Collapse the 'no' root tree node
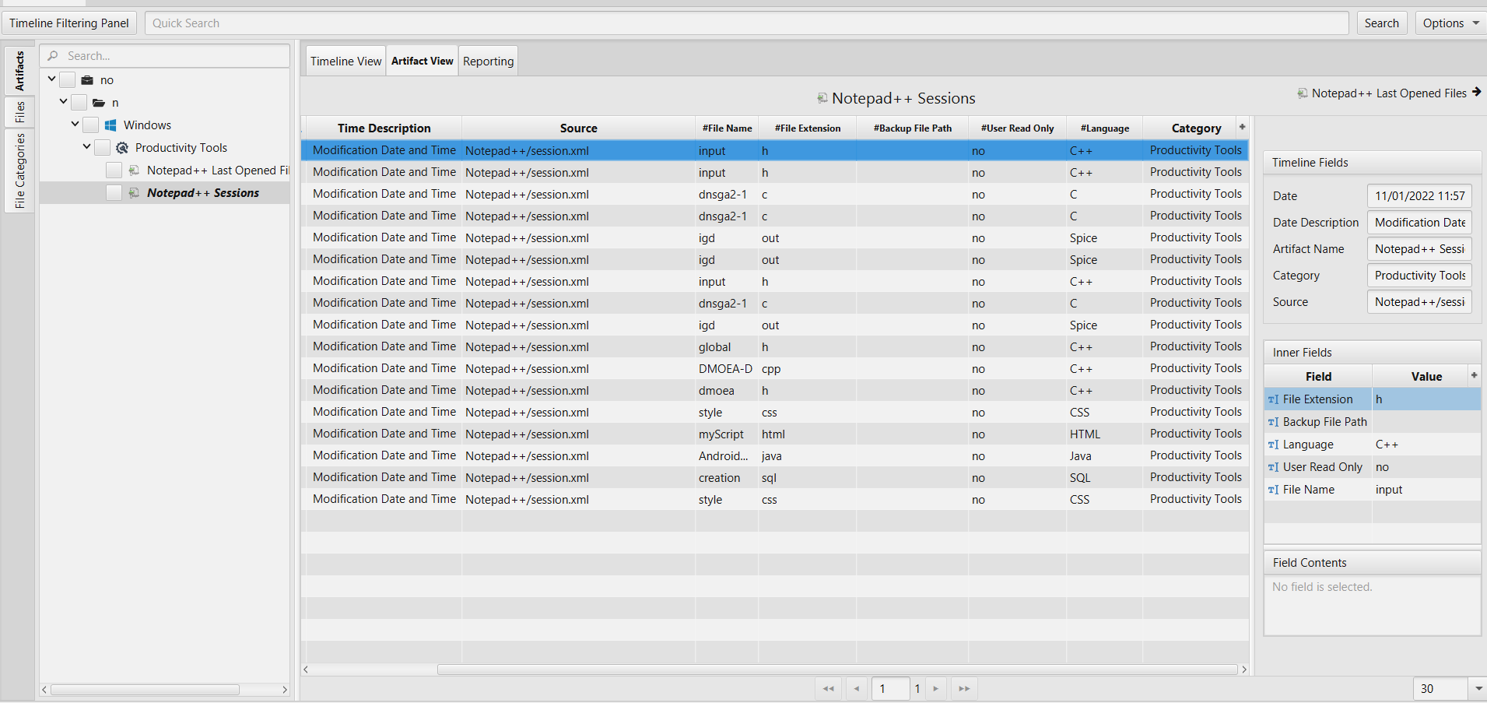 click(x=51, y=79)
